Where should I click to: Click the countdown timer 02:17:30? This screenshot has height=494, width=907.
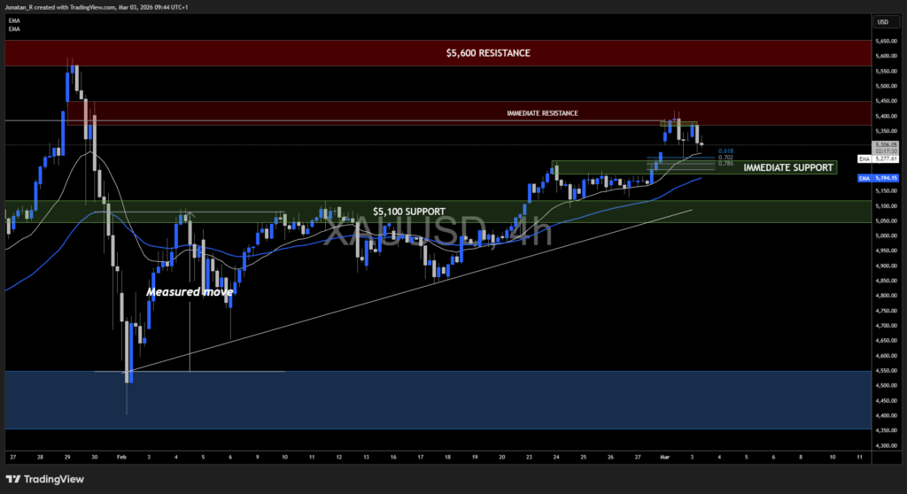coord(886,151)
